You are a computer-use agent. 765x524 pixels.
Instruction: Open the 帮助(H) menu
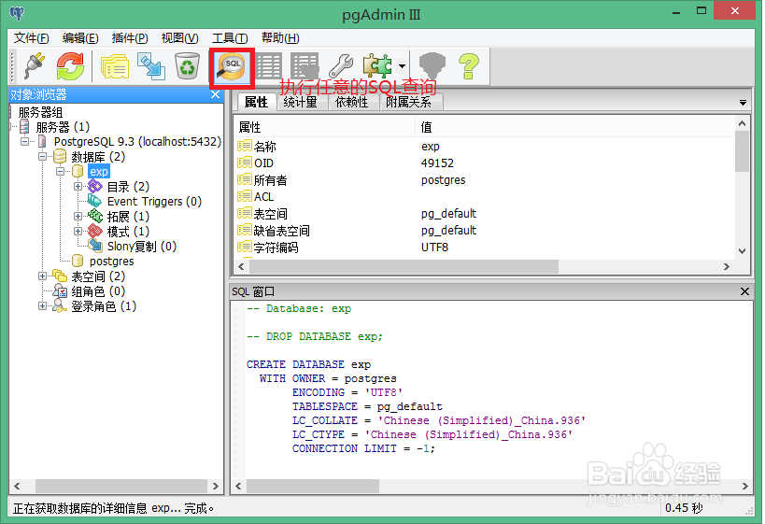280,38
